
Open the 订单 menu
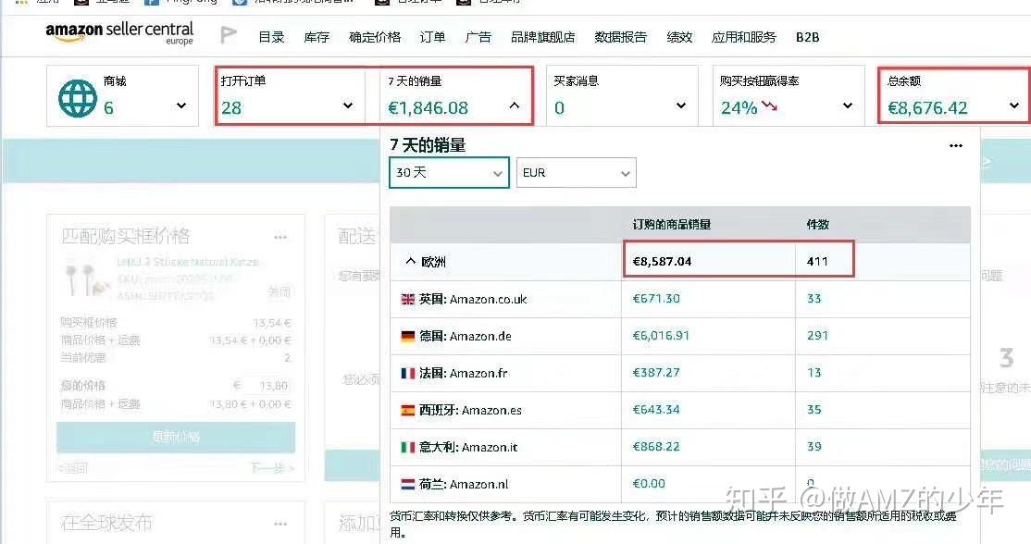coord(432,37)
